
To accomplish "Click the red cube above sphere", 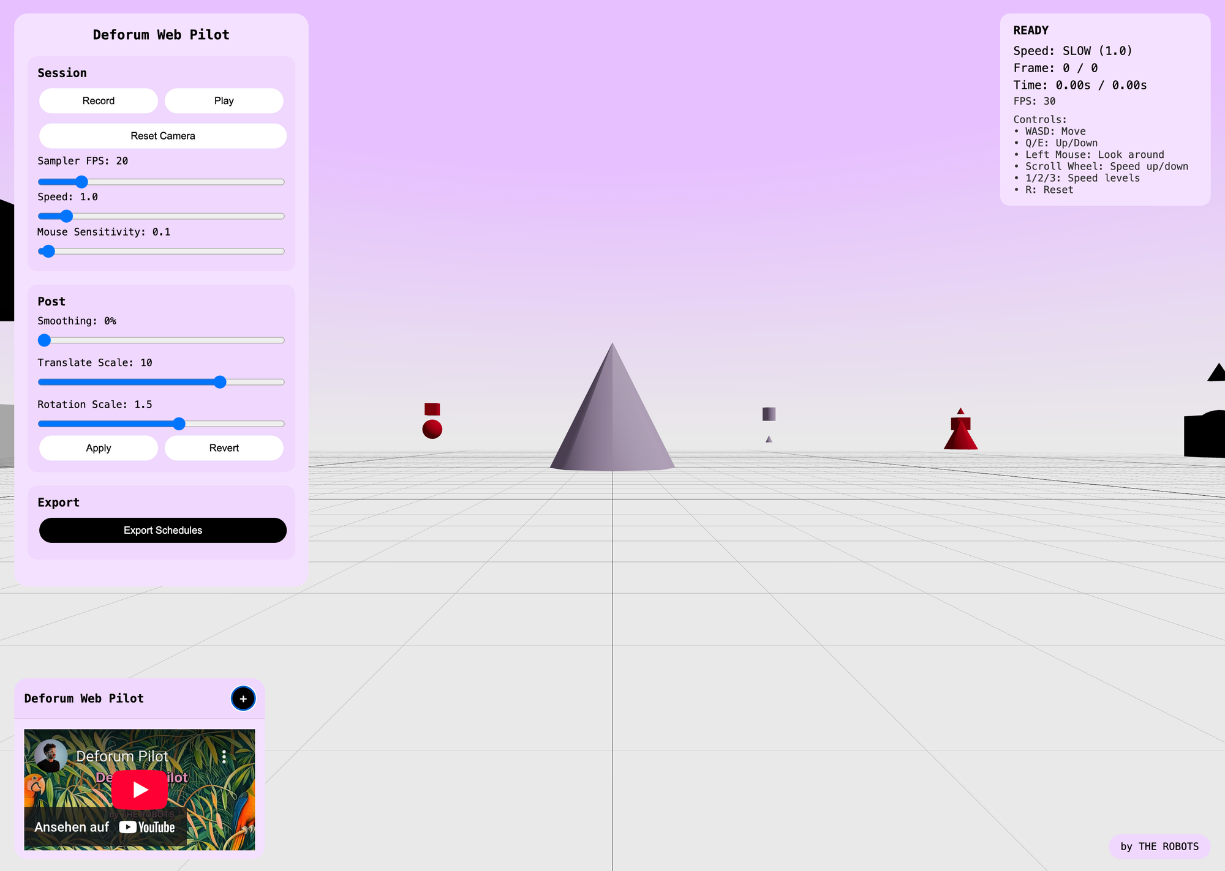I will click(x=432, y=409).
